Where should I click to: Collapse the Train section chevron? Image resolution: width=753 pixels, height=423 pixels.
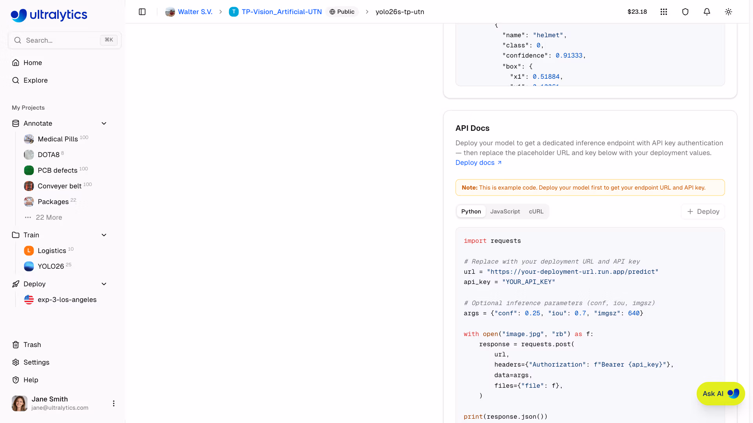pos(104,235)
